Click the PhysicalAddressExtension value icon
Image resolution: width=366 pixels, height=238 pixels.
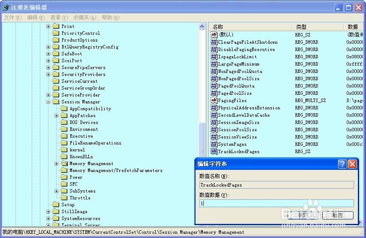214,108
